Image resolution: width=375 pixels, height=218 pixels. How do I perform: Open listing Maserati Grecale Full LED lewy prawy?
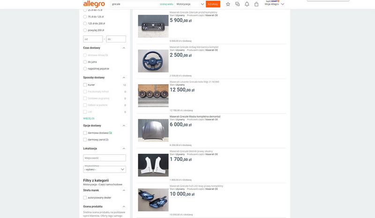point(196,186)
